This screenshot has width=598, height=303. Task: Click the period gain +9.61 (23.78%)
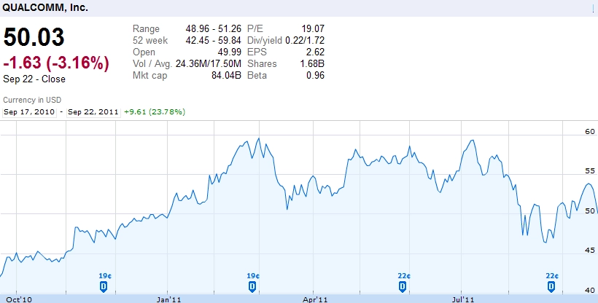[x=155, y=112]
